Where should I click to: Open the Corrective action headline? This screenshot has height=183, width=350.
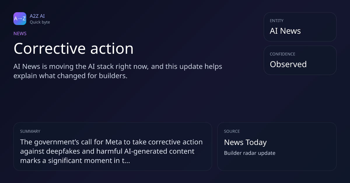(73, 48)
